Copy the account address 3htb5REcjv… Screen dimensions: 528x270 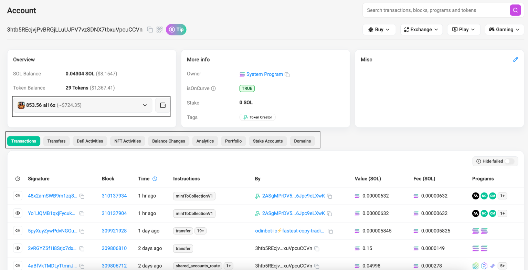click(x=150, y=30)
